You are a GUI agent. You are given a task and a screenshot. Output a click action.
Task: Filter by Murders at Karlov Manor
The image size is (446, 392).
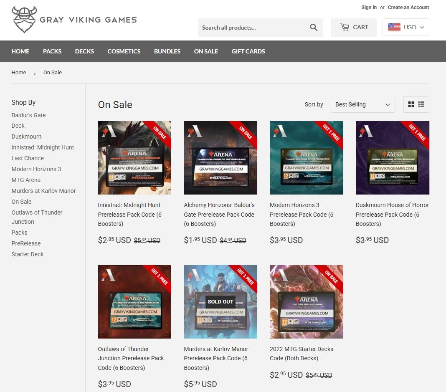coord(43,191)
